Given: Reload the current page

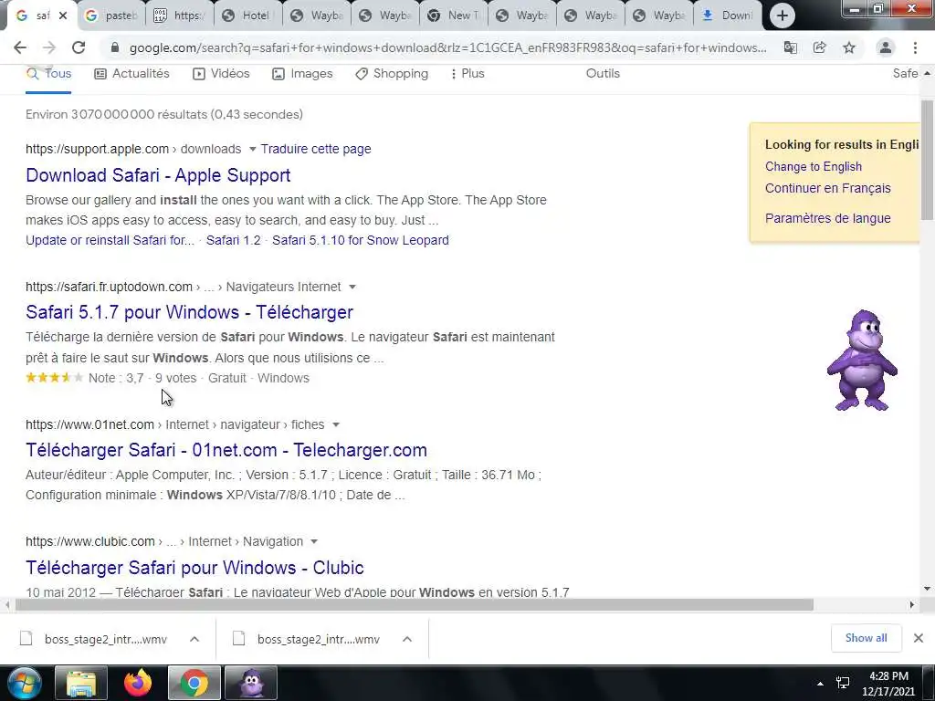Looking at the screenshot, I should click(79, 47).
